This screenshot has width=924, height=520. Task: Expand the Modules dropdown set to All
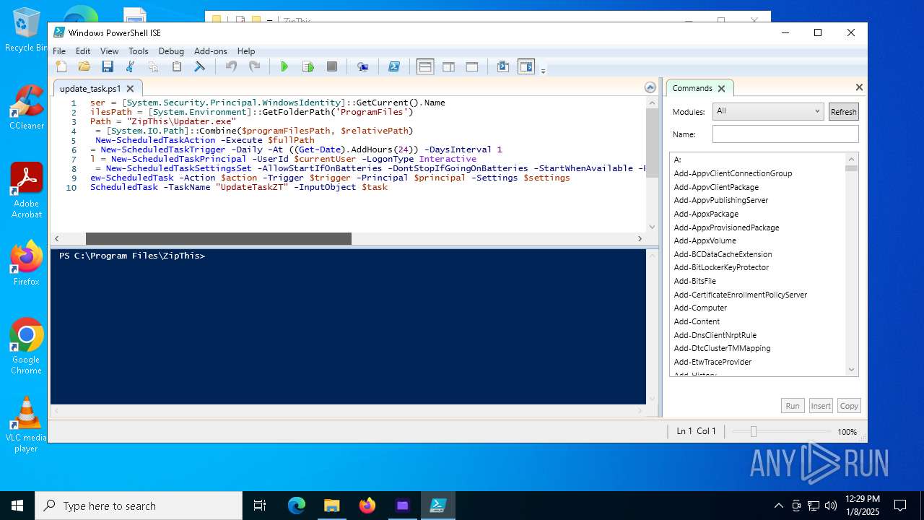[x=767, y=111]
